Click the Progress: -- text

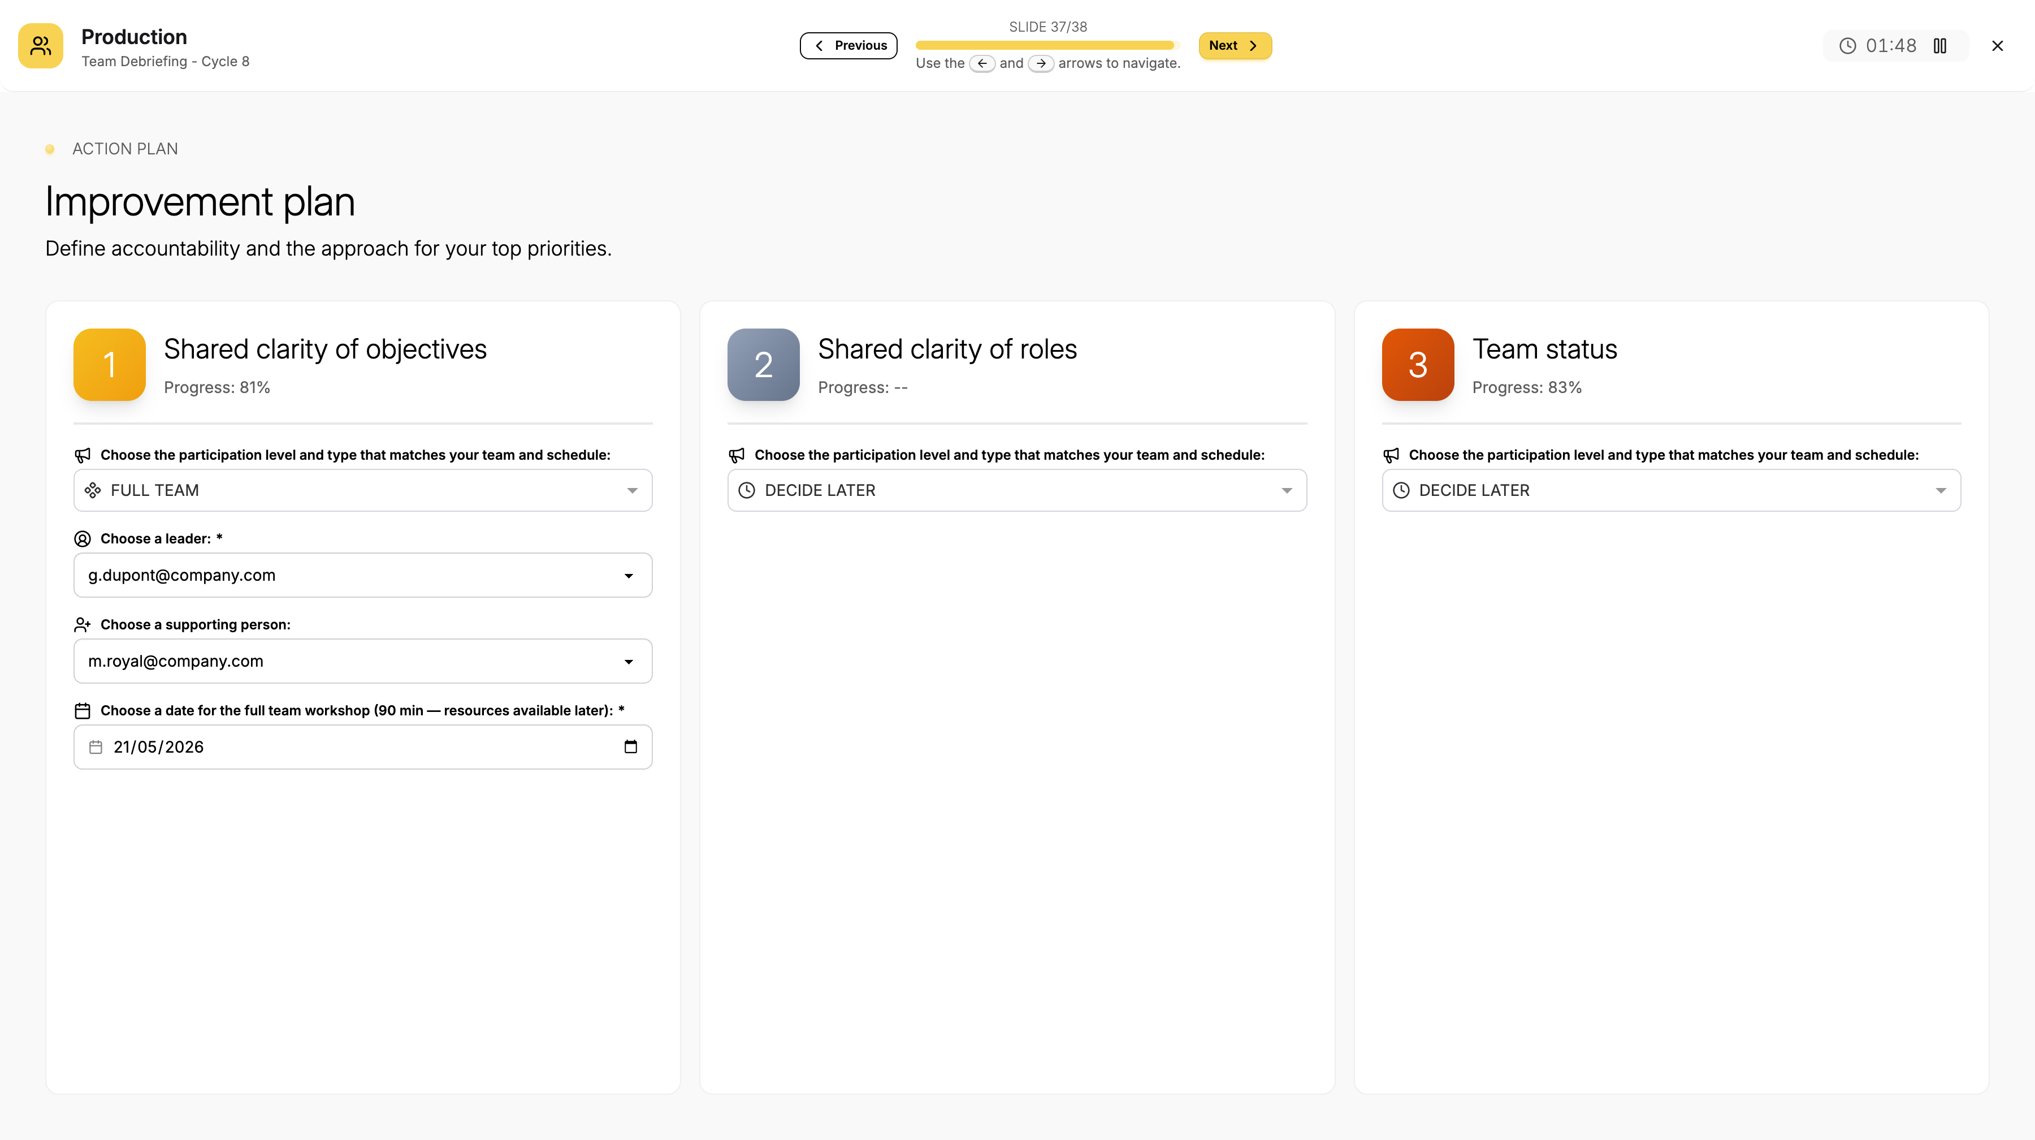point(863,388)
